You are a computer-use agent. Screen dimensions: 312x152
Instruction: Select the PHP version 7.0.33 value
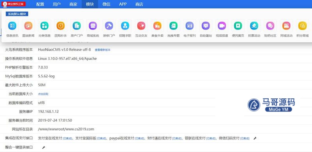[x=43, y=67]
